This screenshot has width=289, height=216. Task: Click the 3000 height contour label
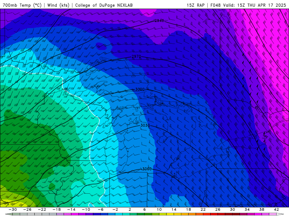(x=140, y=89)
